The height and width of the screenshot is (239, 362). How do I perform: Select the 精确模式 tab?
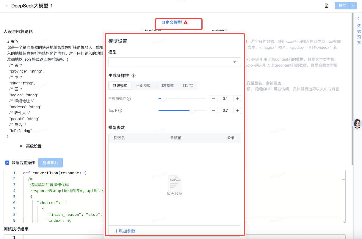click(120, 86)
